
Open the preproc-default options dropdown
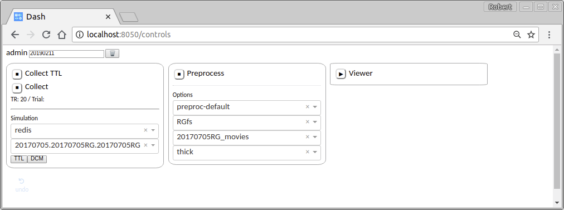coord(315,107)
